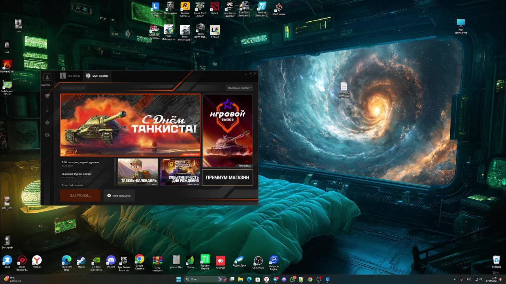Open the game settings button under the tabs
This screenshot has width=506, height=284.
(73, 88)
